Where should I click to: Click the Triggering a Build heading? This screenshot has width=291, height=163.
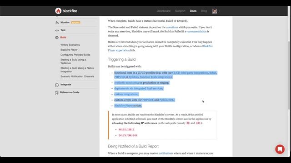click(x=122, y=59)
